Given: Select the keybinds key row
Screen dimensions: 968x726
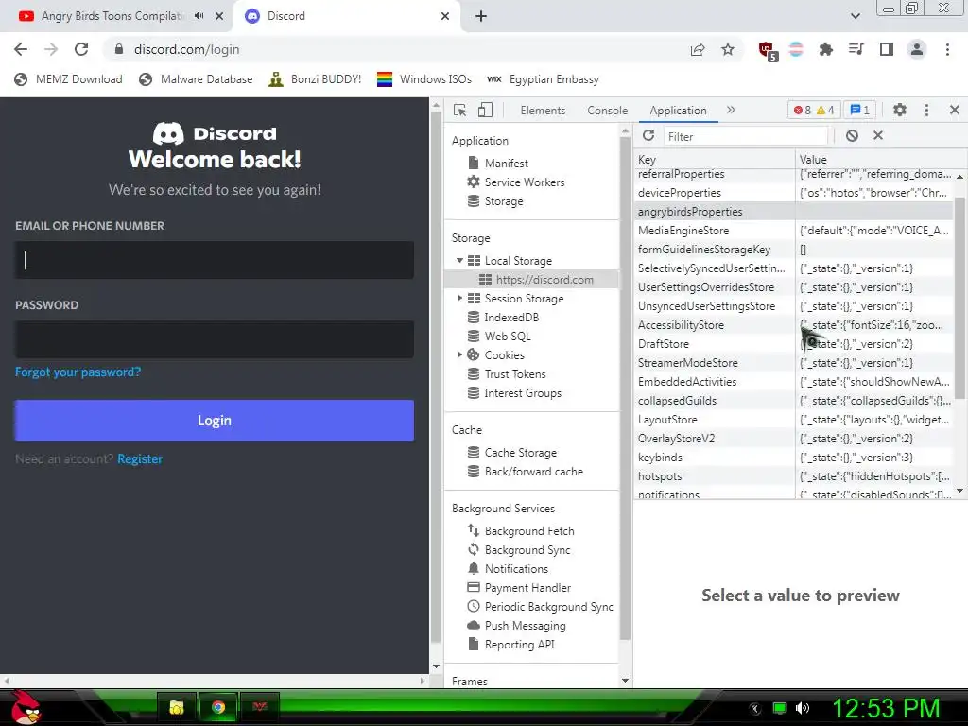Looking at the screenshot, I should 794,458.
